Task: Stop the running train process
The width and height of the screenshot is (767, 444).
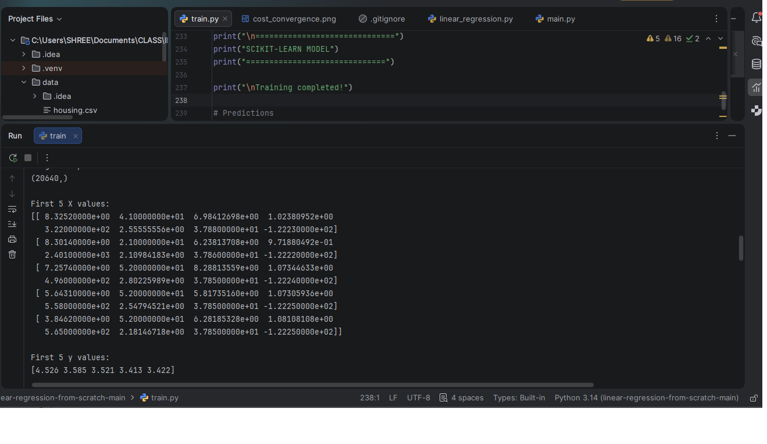Action: coord(28,158)
